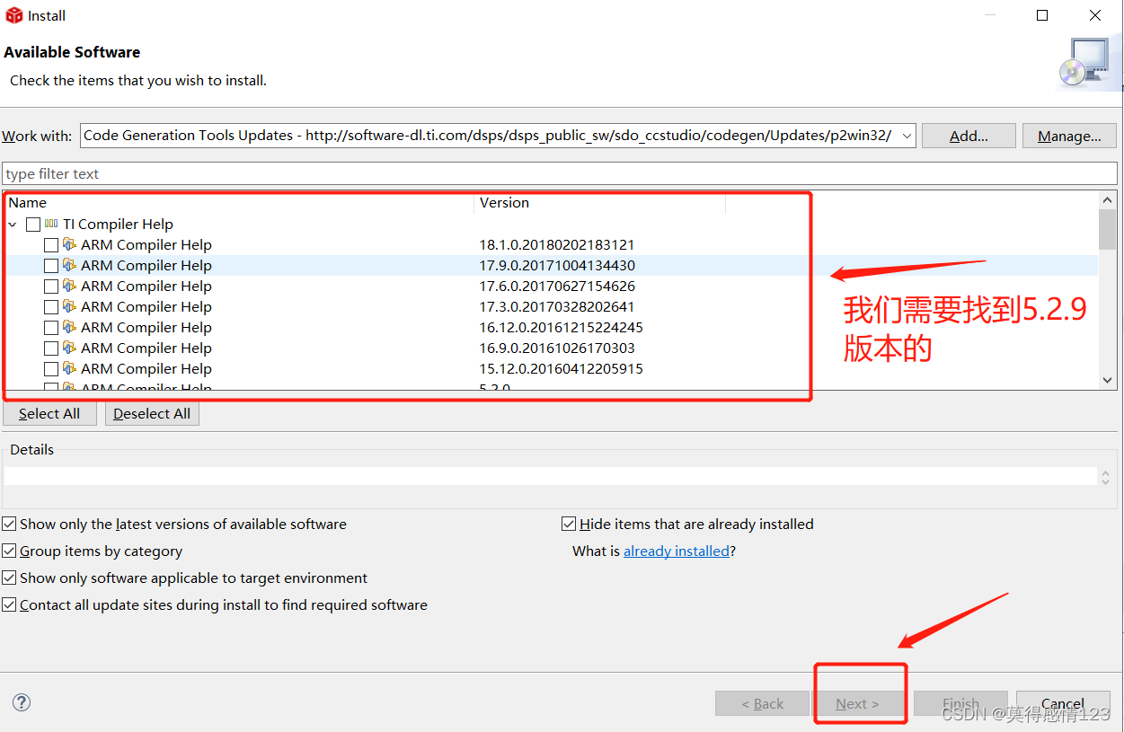The image size is (1124, 732).
Task: Click the software list scroll up arrow
Action: pos(1108,201)
